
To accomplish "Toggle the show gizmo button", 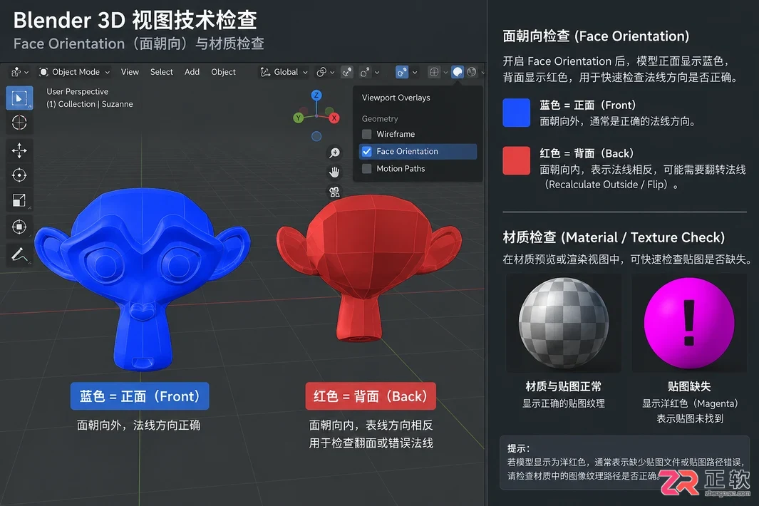I will 402,72.
